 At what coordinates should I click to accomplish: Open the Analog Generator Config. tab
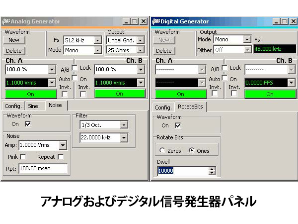tap(13, 106)
